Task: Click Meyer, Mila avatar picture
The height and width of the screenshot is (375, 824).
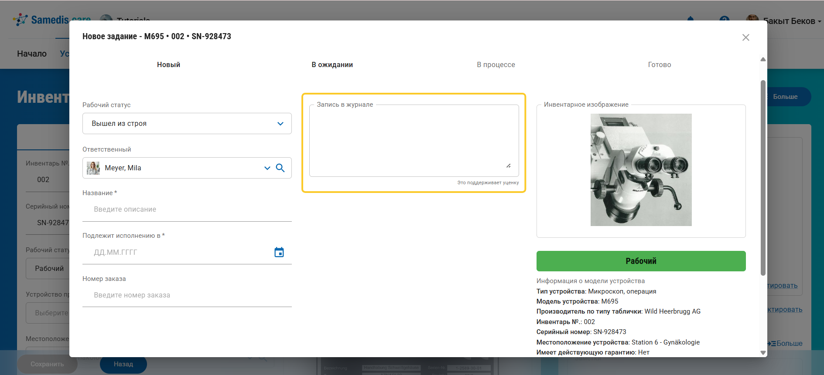Action: 93,168
